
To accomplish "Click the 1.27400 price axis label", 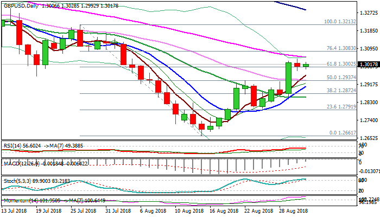I will [369, 120].
